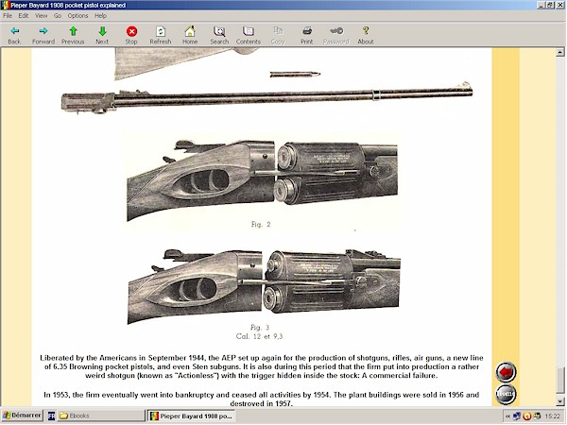This screenshot has height=425, width=567.
Task: Click the first system tray icon beside chevron
Action: point(517,416)
